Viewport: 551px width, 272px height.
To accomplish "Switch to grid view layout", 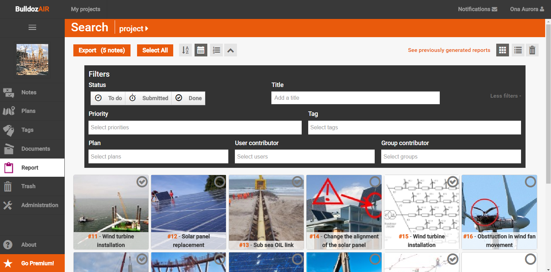I will [x=502, y=50].
